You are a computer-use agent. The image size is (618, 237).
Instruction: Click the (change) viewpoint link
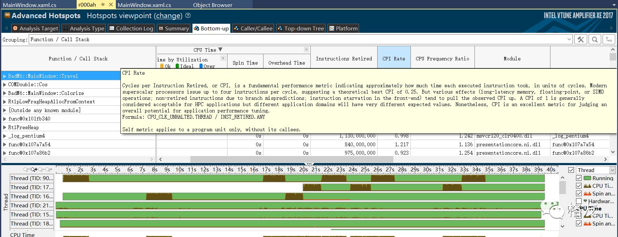(x=168, y=16)
